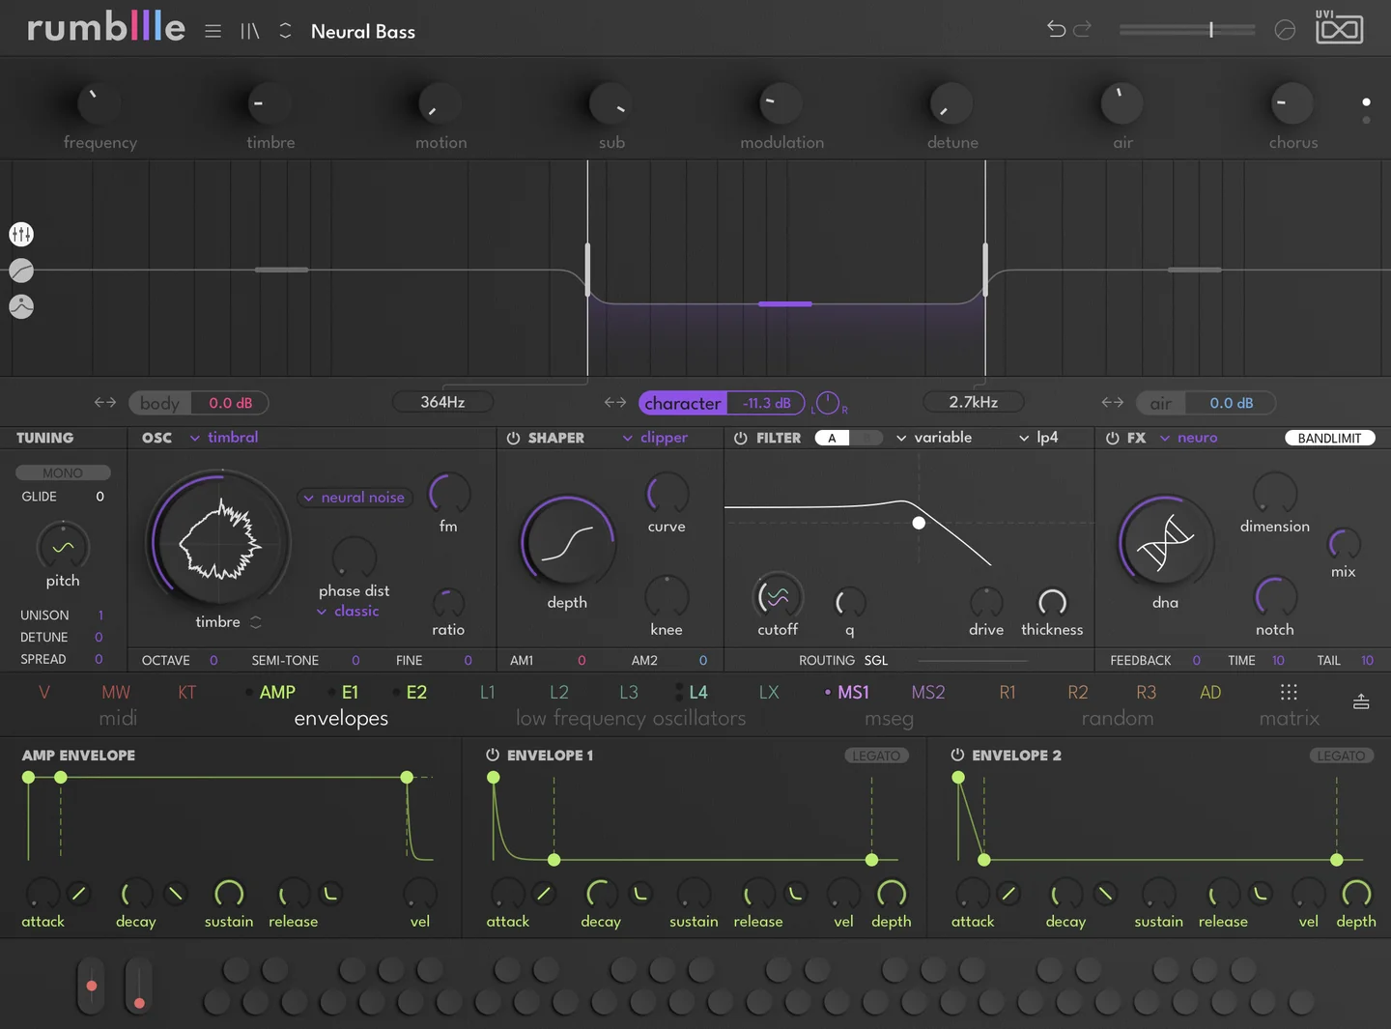Open the OSC timbral type dropdown
This screenshot has width=1391, height=1029.
pos(224,437)
